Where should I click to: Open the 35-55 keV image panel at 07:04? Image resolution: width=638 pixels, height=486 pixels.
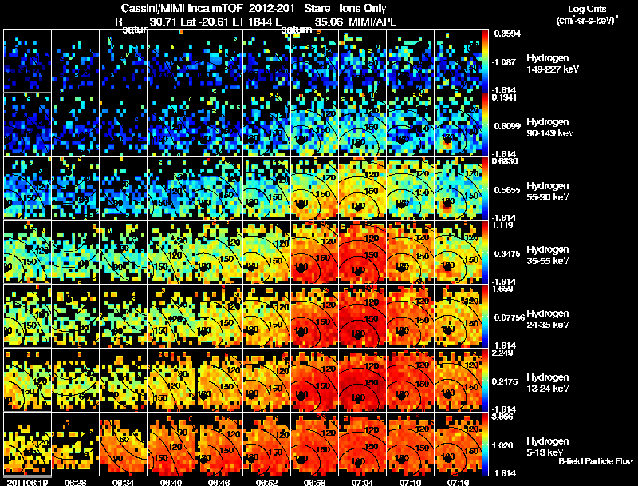(362, 252)
